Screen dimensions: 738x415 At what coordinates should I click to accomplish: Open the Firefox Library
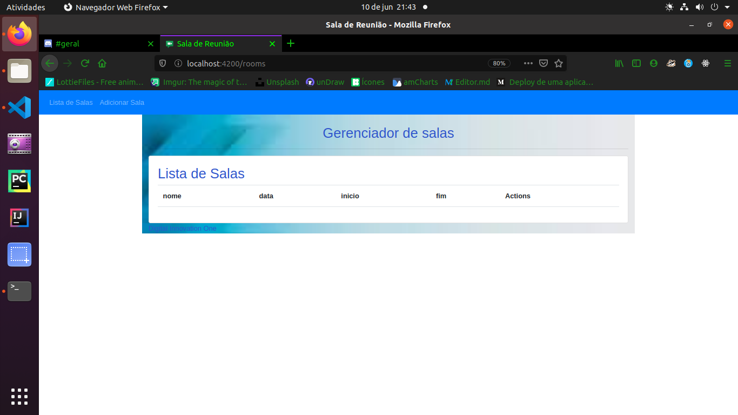[x=619, y=63]
